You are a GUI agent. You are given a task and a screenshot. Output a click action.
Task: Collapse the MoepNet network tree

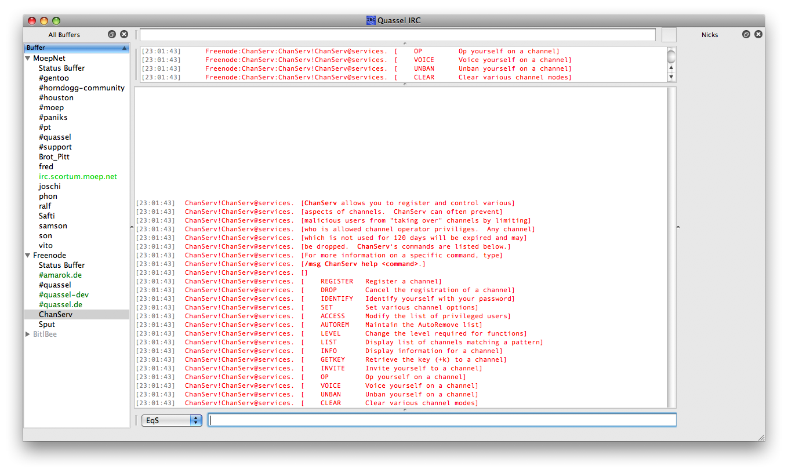click(28, 59)
